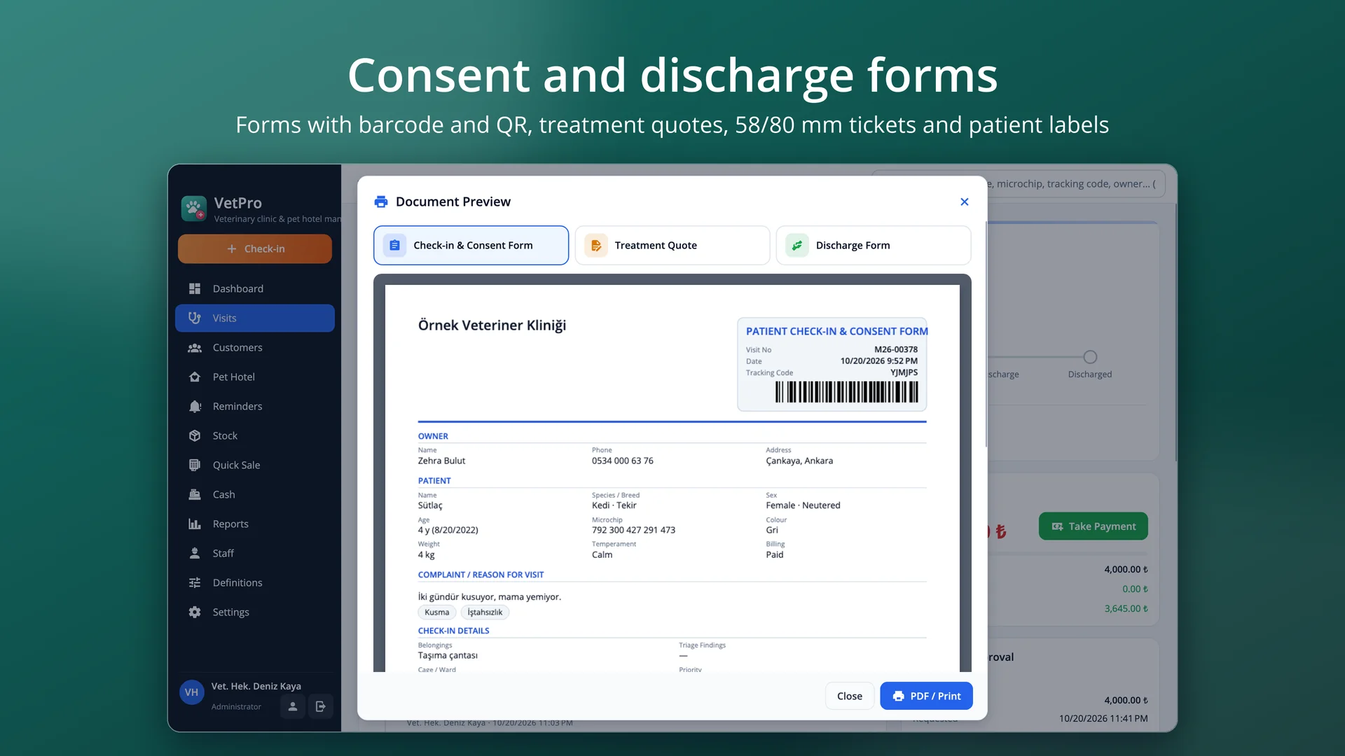Click tracking code YJMJPS
Viewport: 1345px width, 756px height.
point(904,372)
